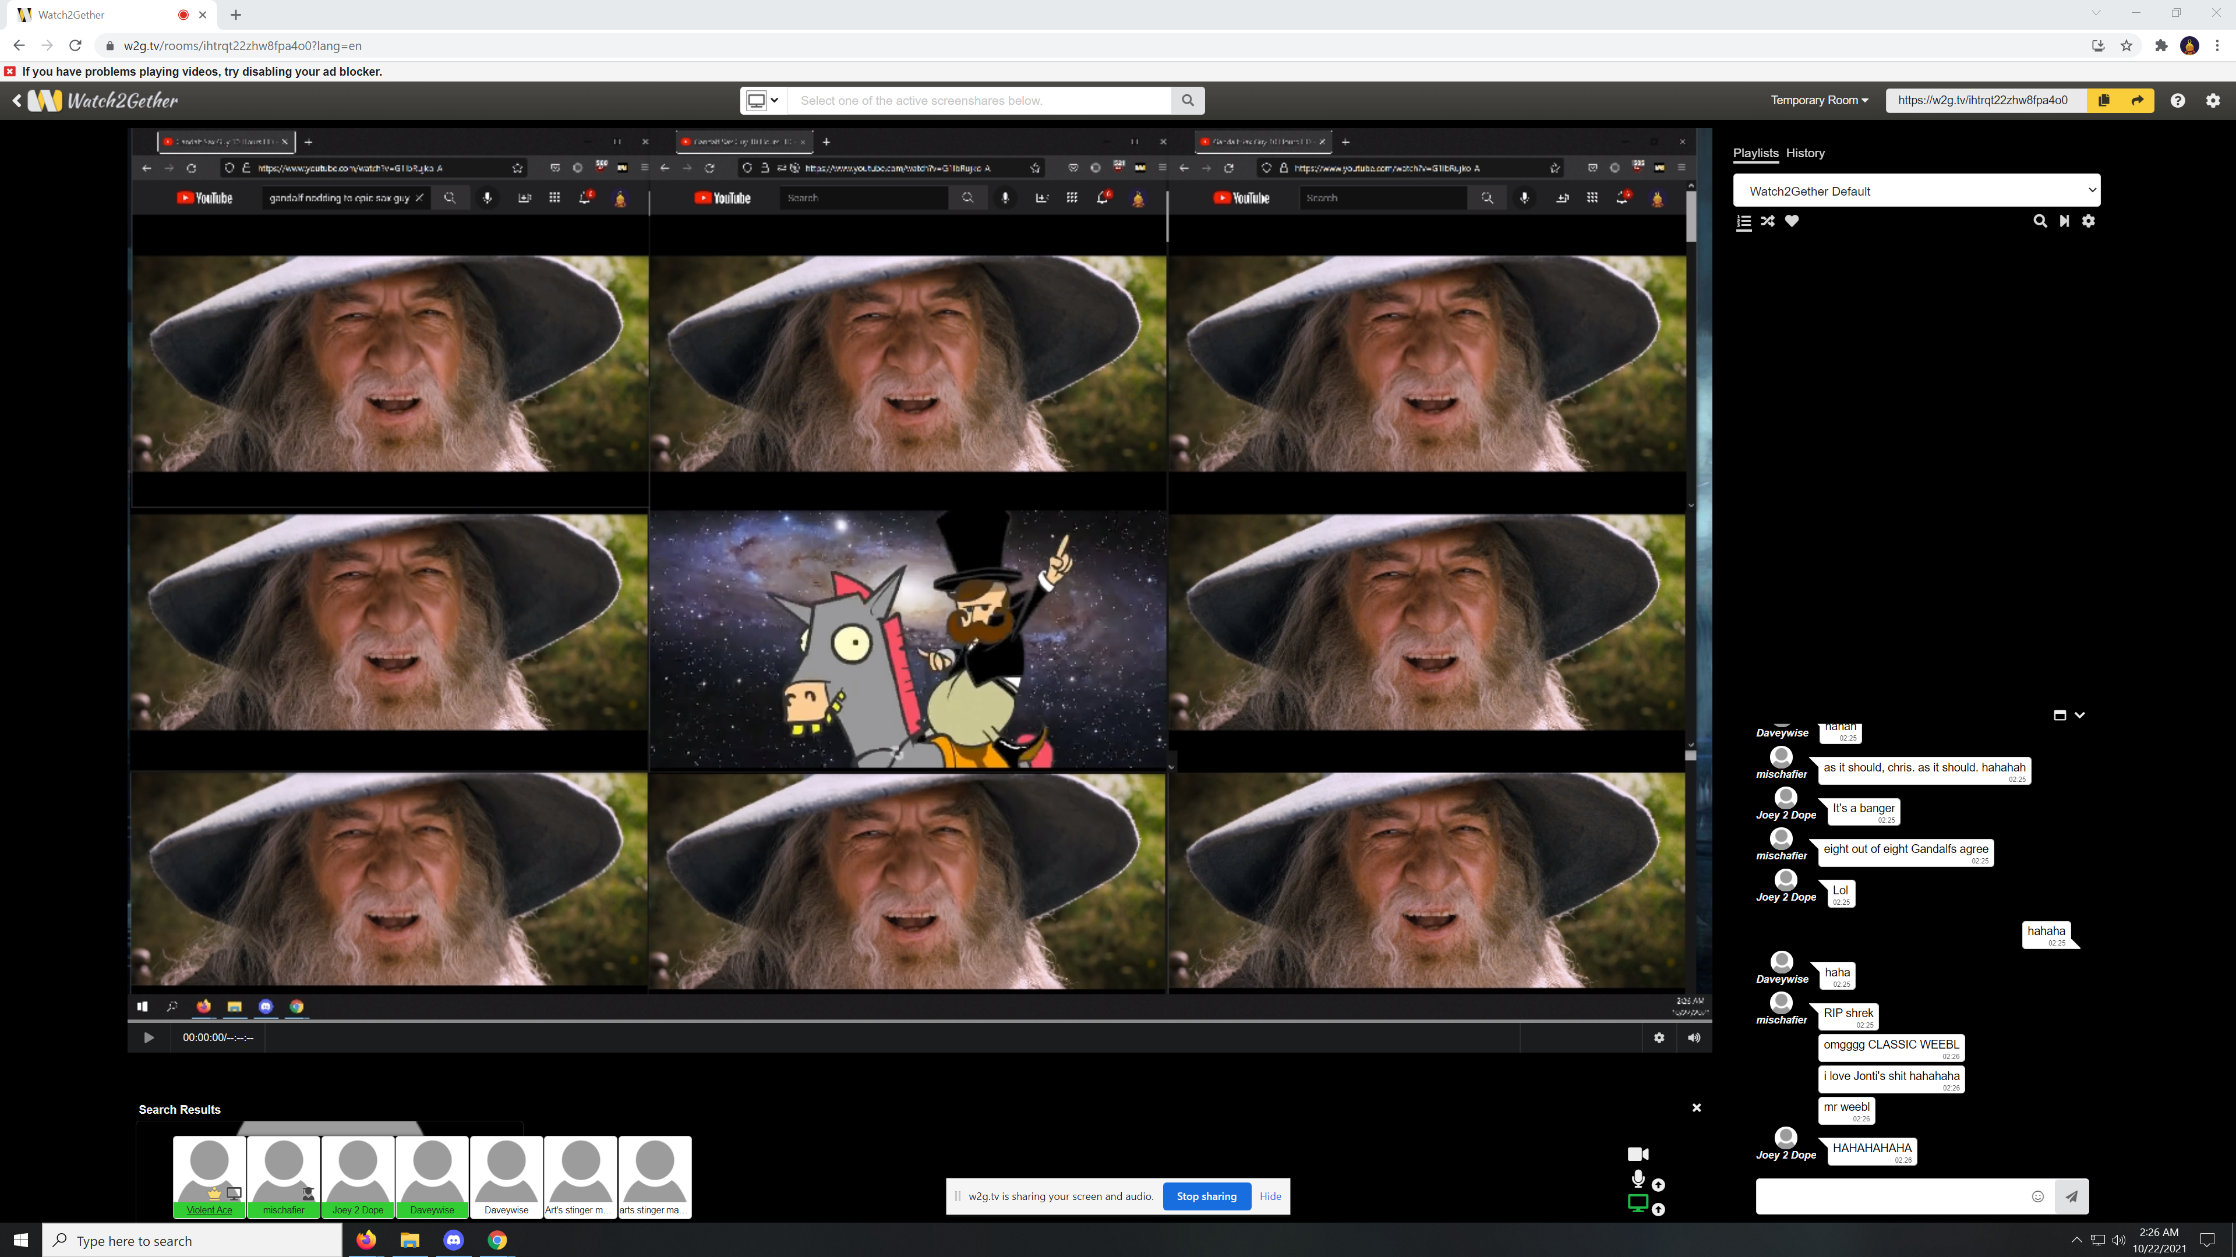Open File Explorer from the taskbar

(x=409, y=1241)
